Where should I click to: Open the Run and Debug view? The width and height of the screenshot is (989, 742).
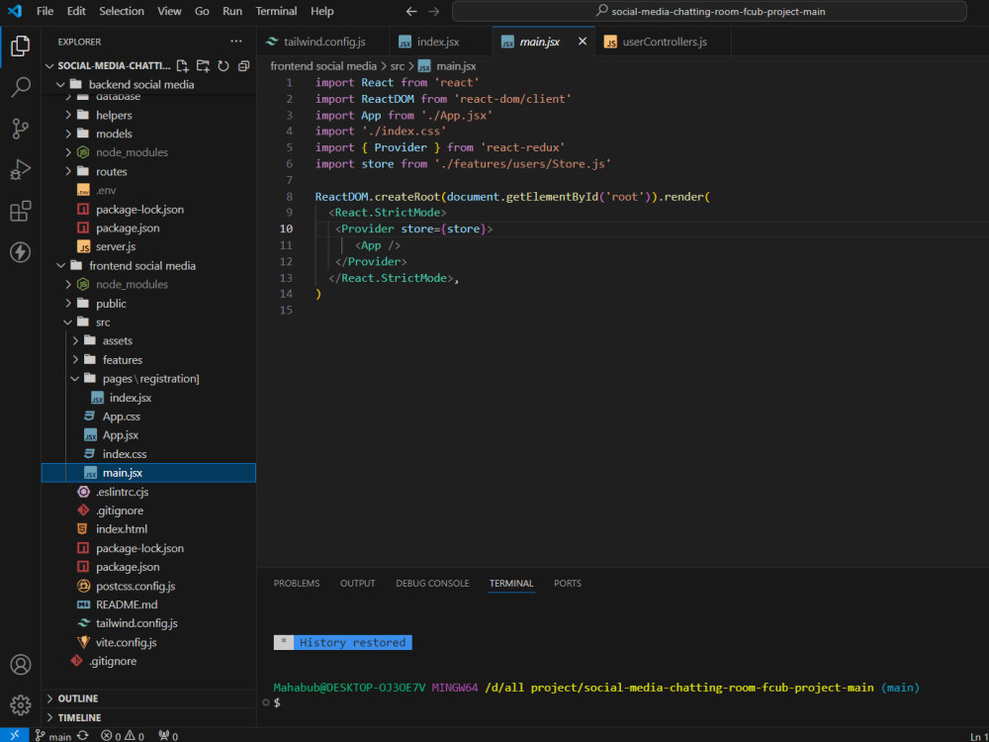pyautogui.click(x=20, y=170)
